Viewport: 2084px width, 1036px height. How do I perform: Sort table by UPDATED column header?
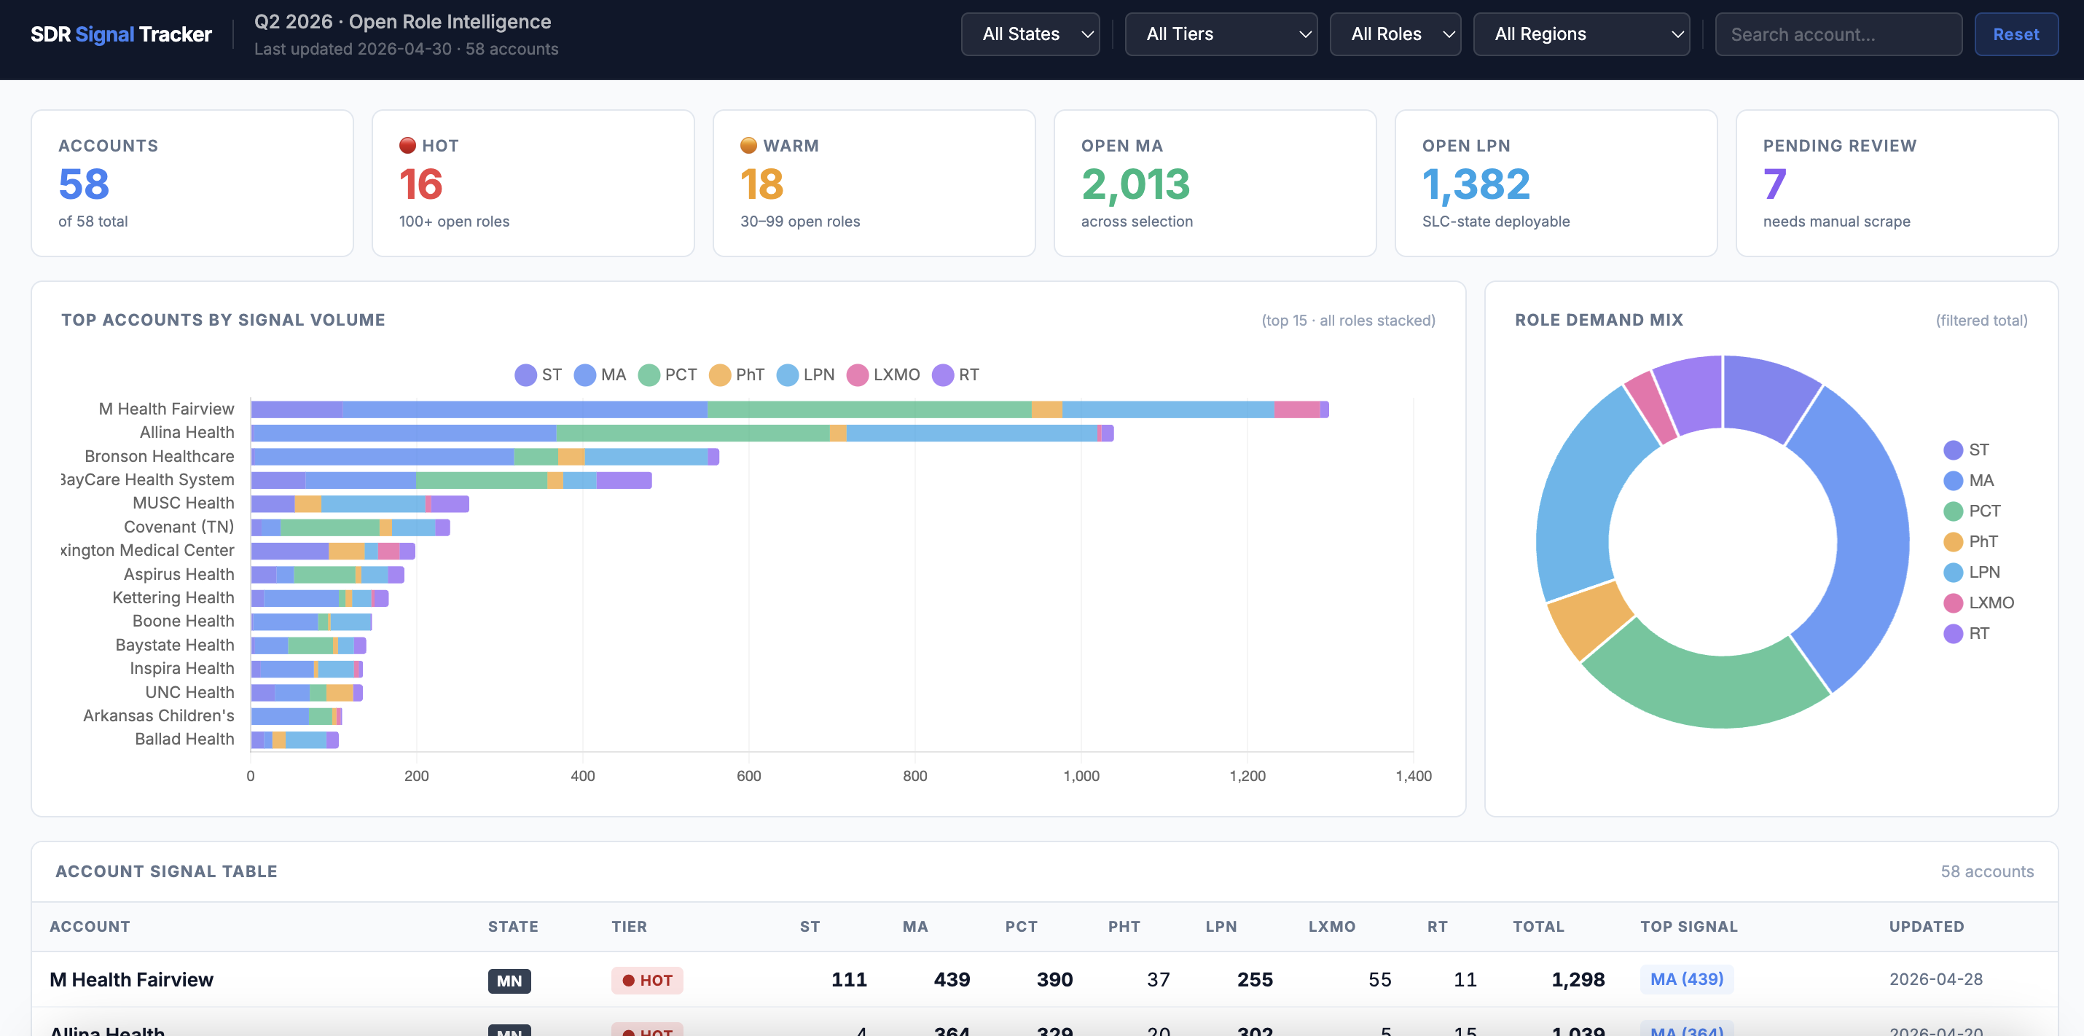tap(1927, 927)
